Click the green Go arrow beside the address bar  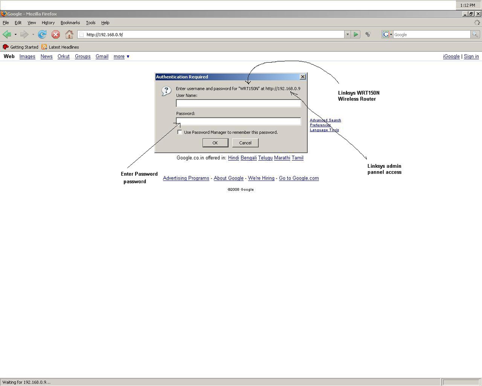click(x=356, y=34)
